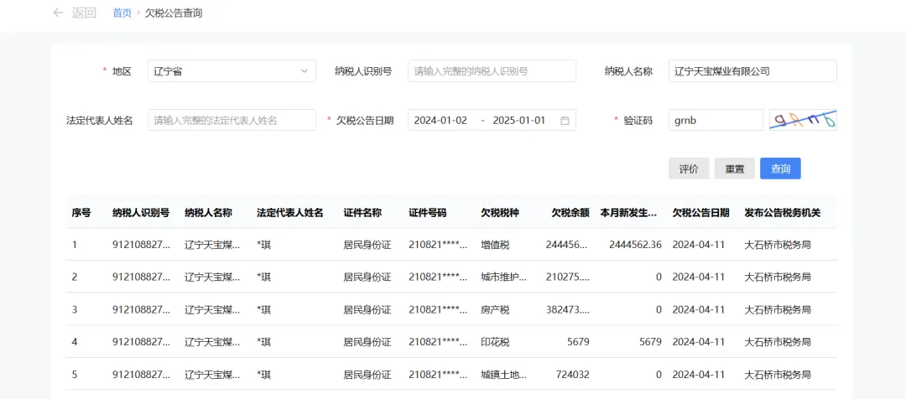
Task: Select the 城镇土地 tax cell in row 5
Action: point(504,374)
